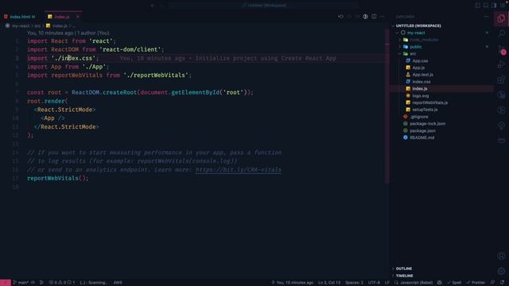Toggle bottom panel layout icon in title bar
Image resolution: width=509 pixels, height=286 pixels.
pyautogui.click(x=486, y=6)
